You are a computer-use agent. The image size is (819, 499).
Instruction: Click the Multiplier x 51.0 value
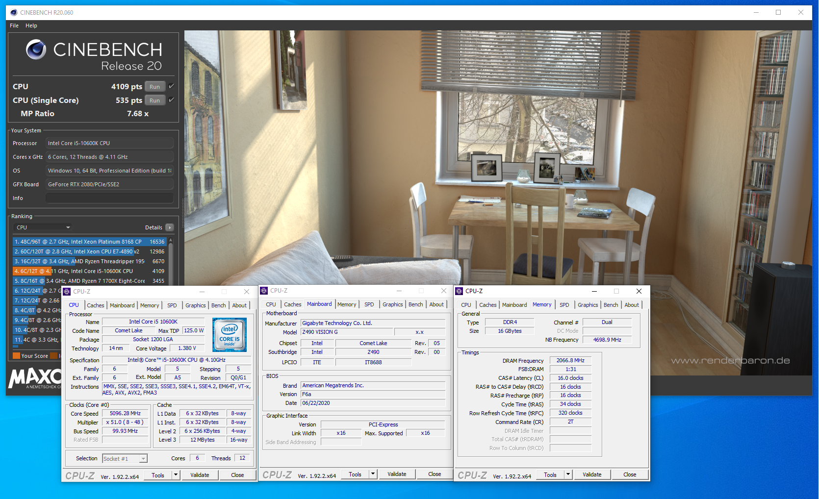125,422
